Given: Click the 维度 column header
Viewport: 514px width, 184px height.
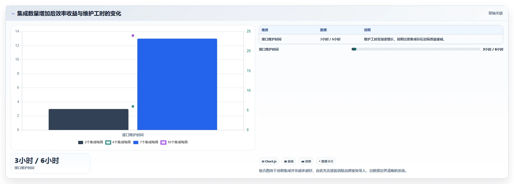Looking at the screenshot, I should 265,30.
